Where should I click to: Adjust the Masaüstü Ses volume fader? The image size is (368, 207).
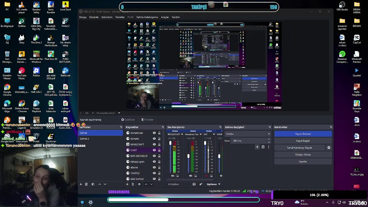coord(188,156)
